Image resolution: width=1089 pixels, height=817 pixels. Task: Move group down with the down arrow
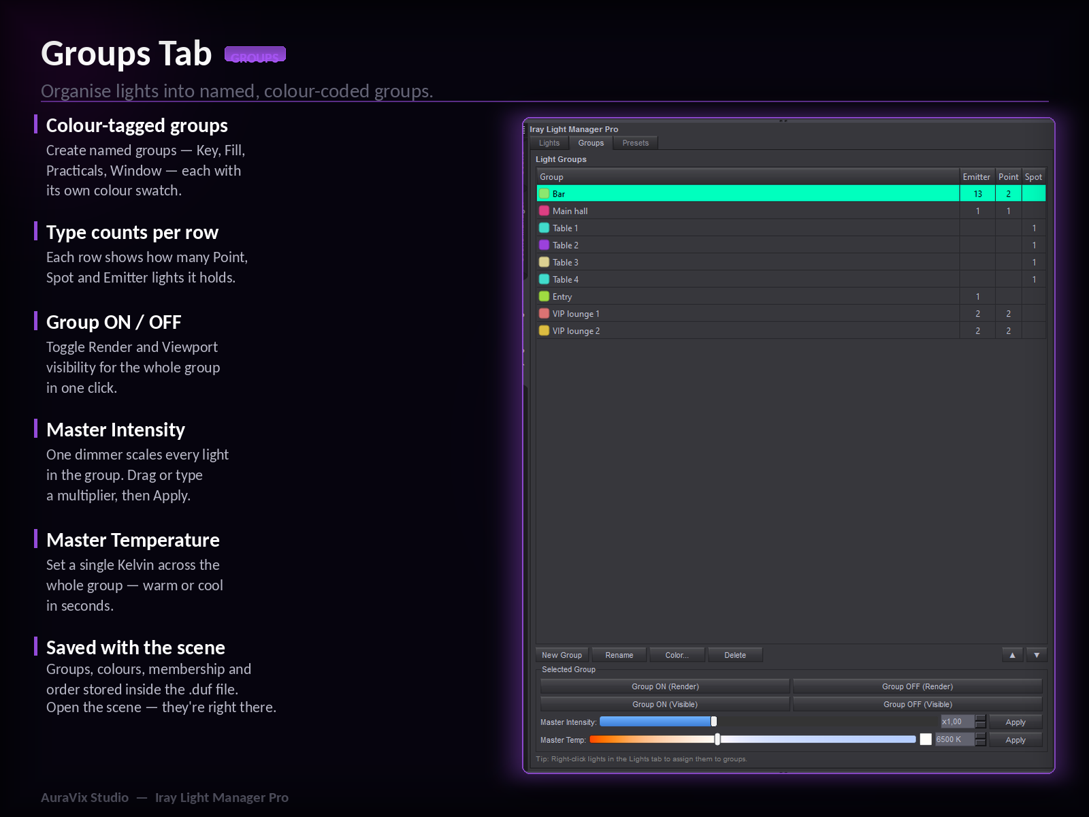(1037, 655)
